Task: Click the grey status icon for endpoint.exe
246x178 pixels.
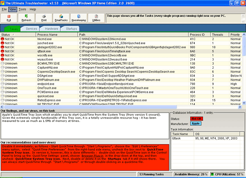Action: pyautogui.click(x=2, y=83)
